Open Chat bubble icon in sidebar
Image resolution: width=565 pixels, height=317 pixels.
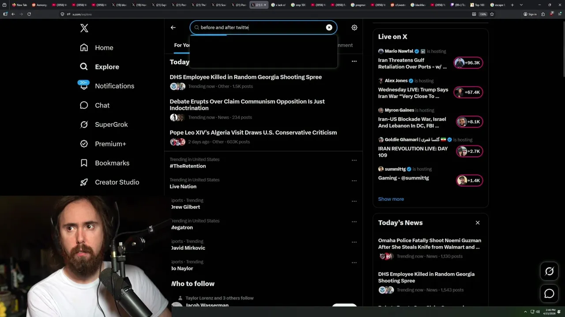click(84, 105)
